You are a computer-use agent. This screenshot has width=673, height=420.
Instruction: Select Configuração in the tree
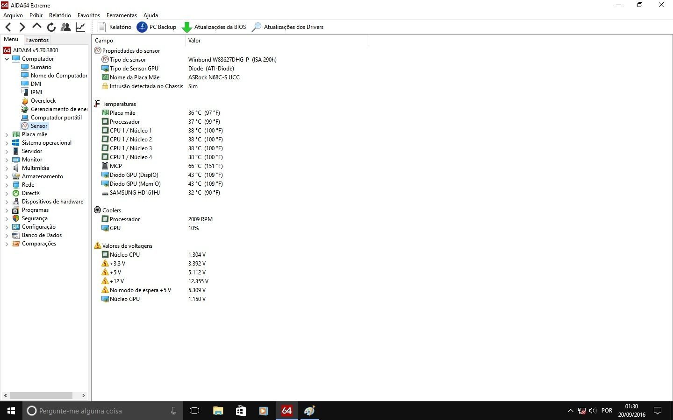[38, 227]
